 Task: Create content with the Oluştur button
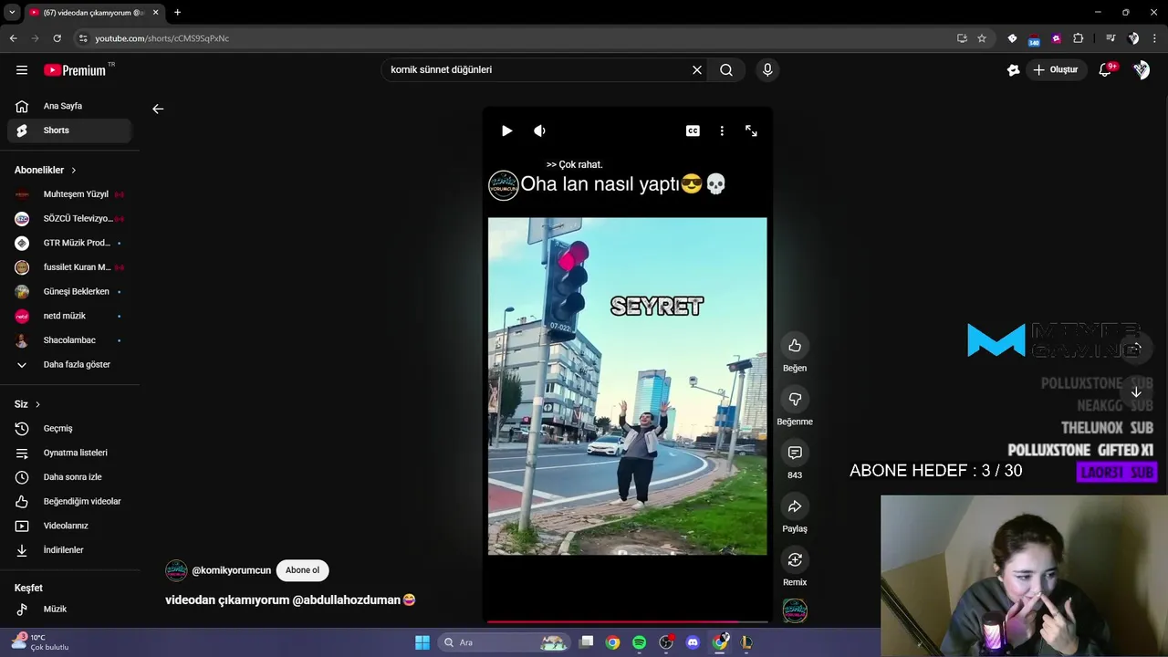click(x=1057, y=70)
